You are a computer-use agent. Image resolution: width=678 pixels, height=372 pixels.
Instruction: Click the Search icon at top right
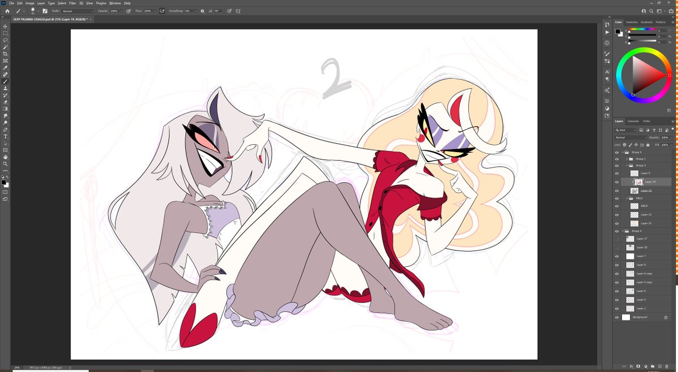pyautogui.click(x=651, y=11)
